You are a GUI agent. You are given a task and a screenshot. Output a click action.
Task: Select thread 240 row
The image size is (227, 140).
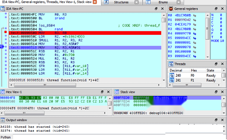tap(195, 76)
